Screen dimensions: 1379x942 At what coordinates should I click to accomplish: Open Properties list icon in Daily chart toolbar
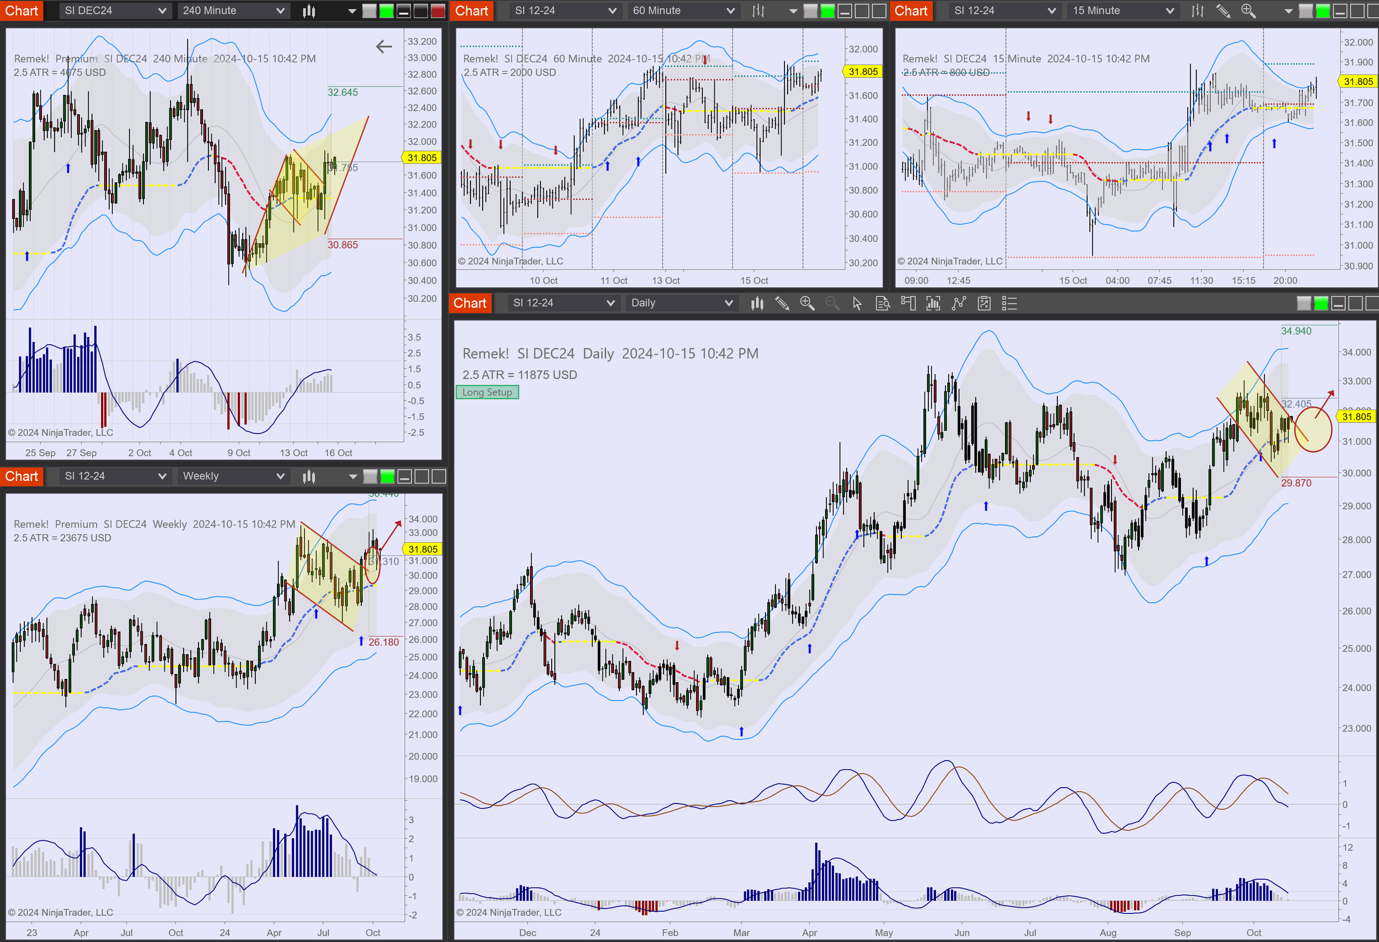click(1009, 304)
